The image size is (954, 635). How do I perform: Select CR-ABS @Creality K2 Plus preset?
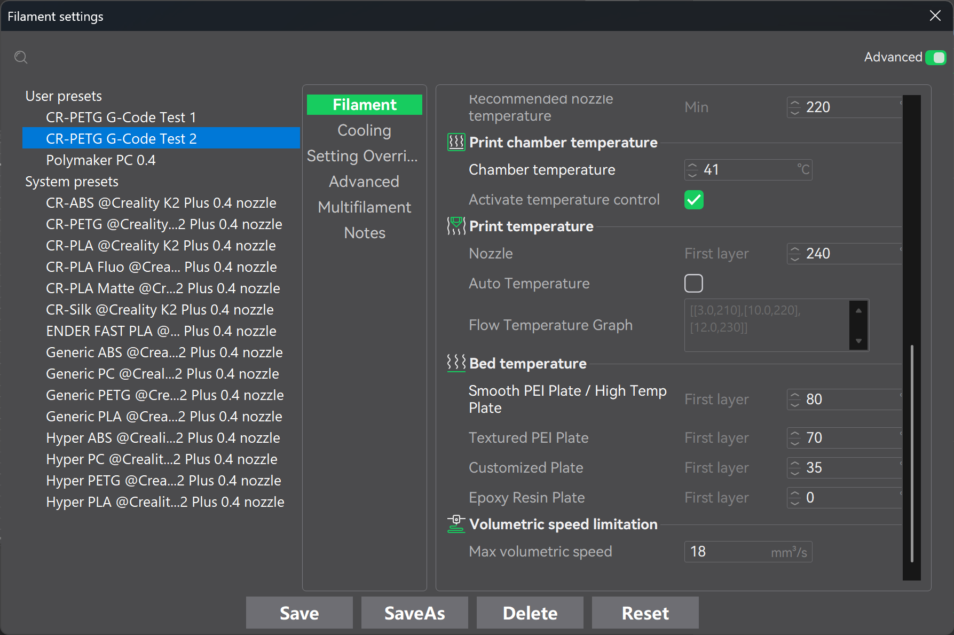(161, 203)
